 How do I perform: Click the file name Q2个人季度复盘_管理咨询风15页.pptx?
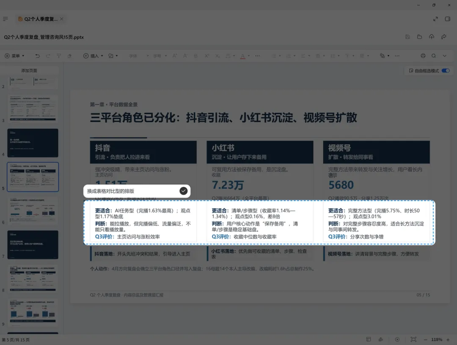coord(44,37)
